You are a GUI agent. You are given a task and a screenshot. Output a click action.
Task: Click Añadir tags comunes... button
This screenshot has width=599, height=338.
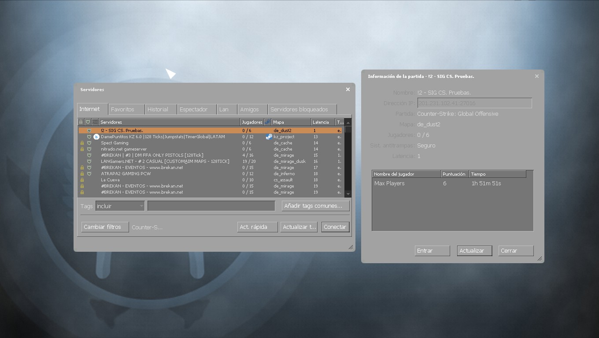click(315, 206)
